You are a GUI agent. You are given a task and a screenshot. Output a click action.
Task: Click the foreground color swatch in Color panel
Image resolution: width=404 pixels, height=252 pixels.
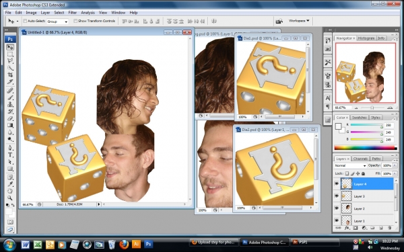[x=338, y=126]
